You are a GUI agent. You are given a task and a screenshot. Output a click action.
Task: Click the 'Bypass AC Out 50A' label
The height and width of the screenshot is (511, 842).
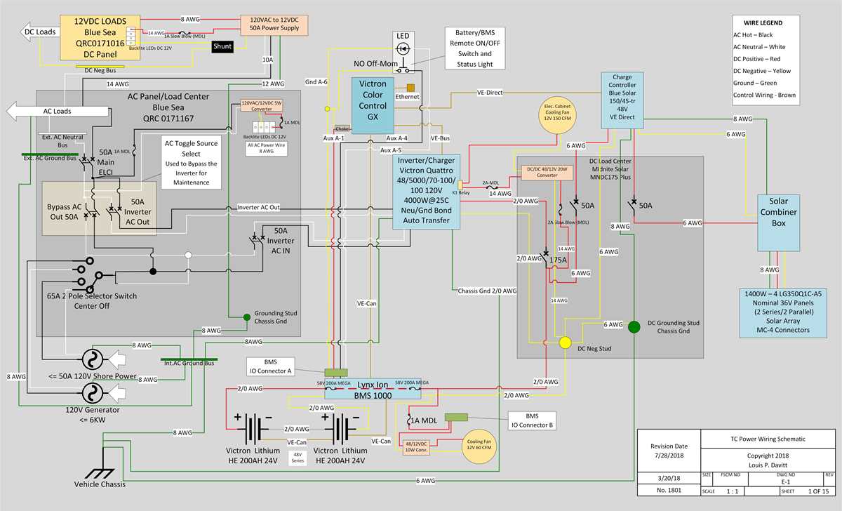pyautogui.click(x=66, y=211)
